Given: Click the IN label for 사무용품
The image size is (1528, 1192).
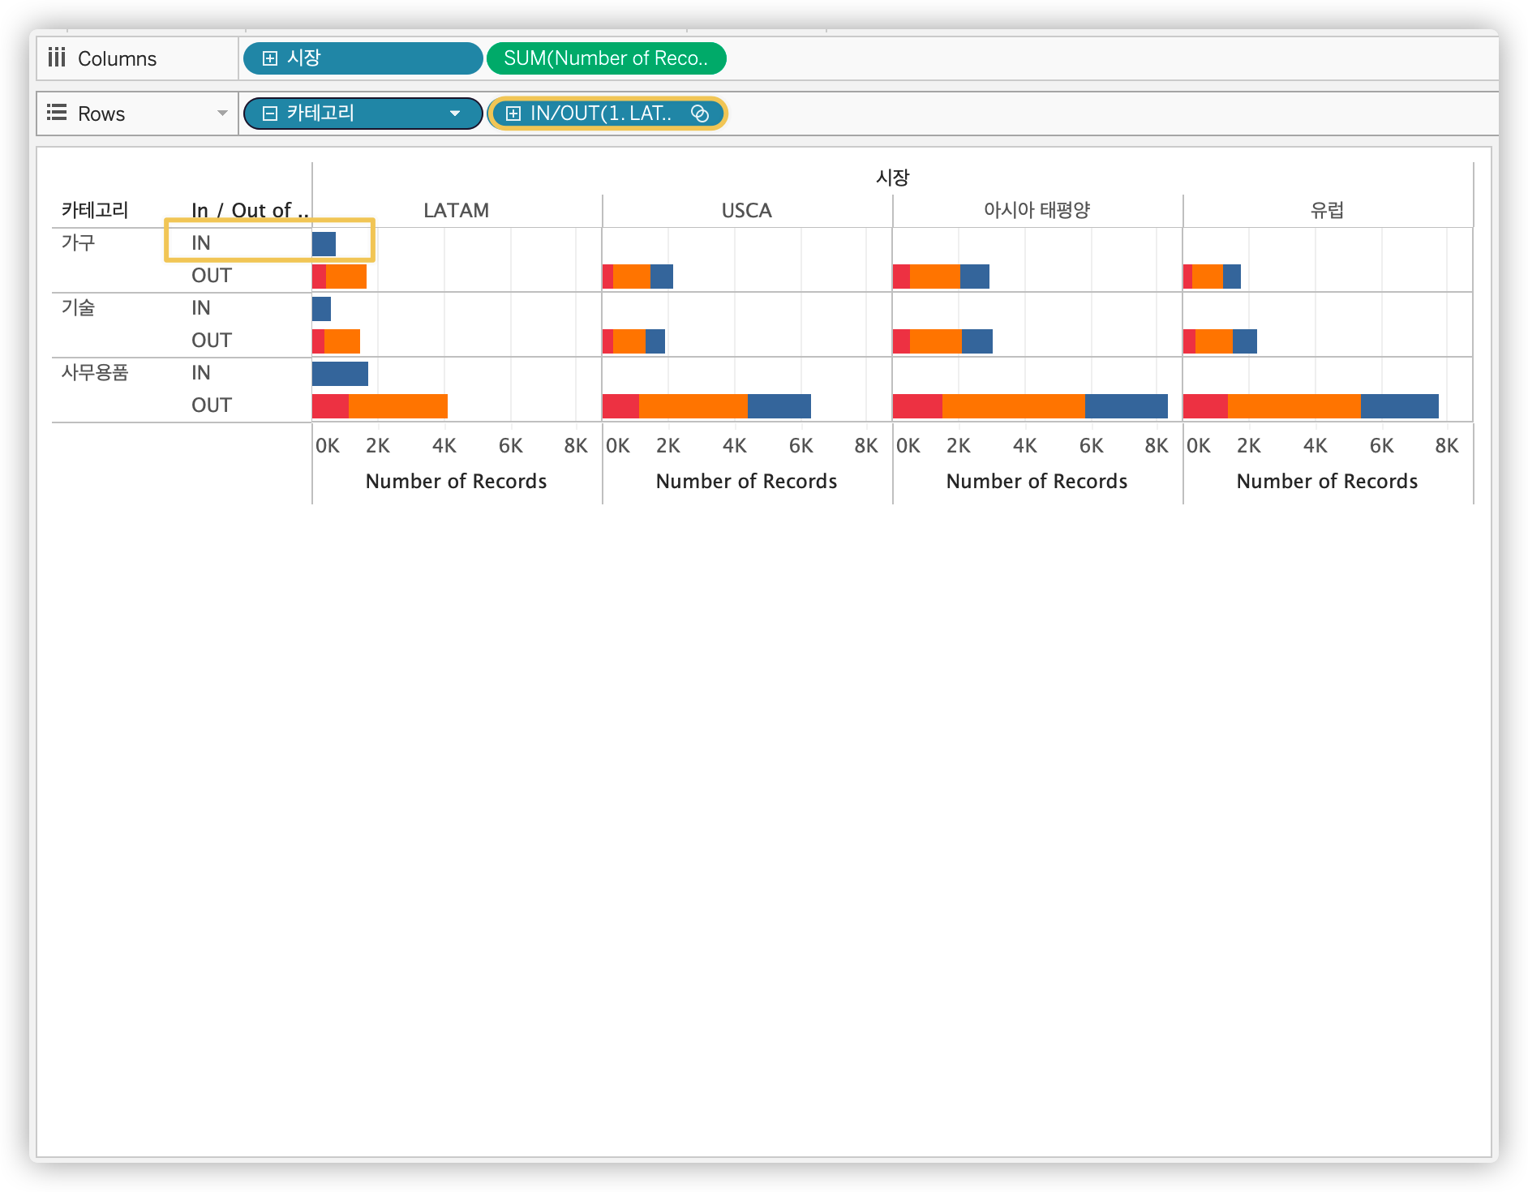Looking at the screenshot, I should 201,372.
